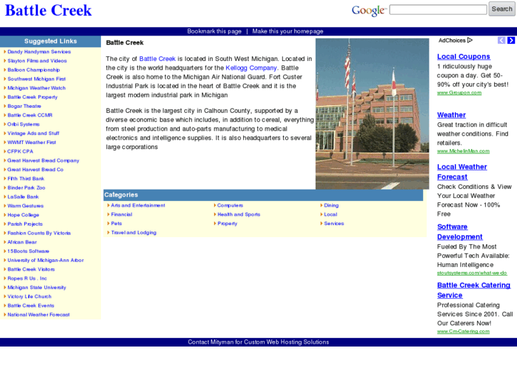Open Battle Creek Property link
This screenshot has width=517, height=387.
[x=32, y=97]
